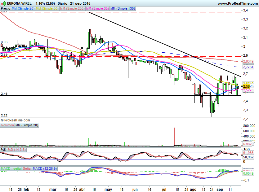
Task: Click the ago label on date axis
Action: pos(193,190)
